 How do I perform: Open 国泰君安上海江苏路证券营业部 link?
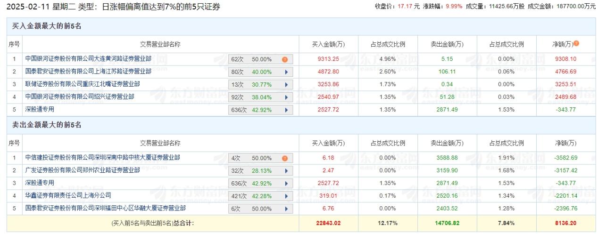(x=88, y=72)
